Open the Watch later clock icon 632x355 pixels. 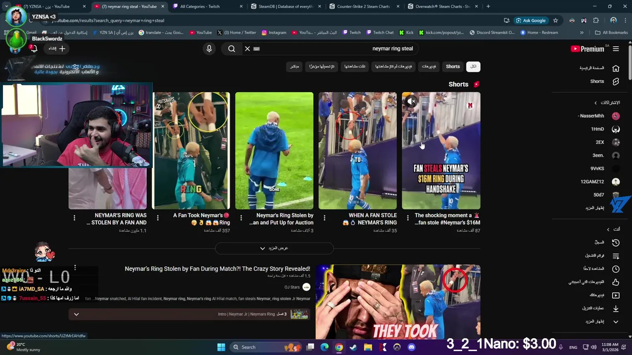click(x=616, y=269)
